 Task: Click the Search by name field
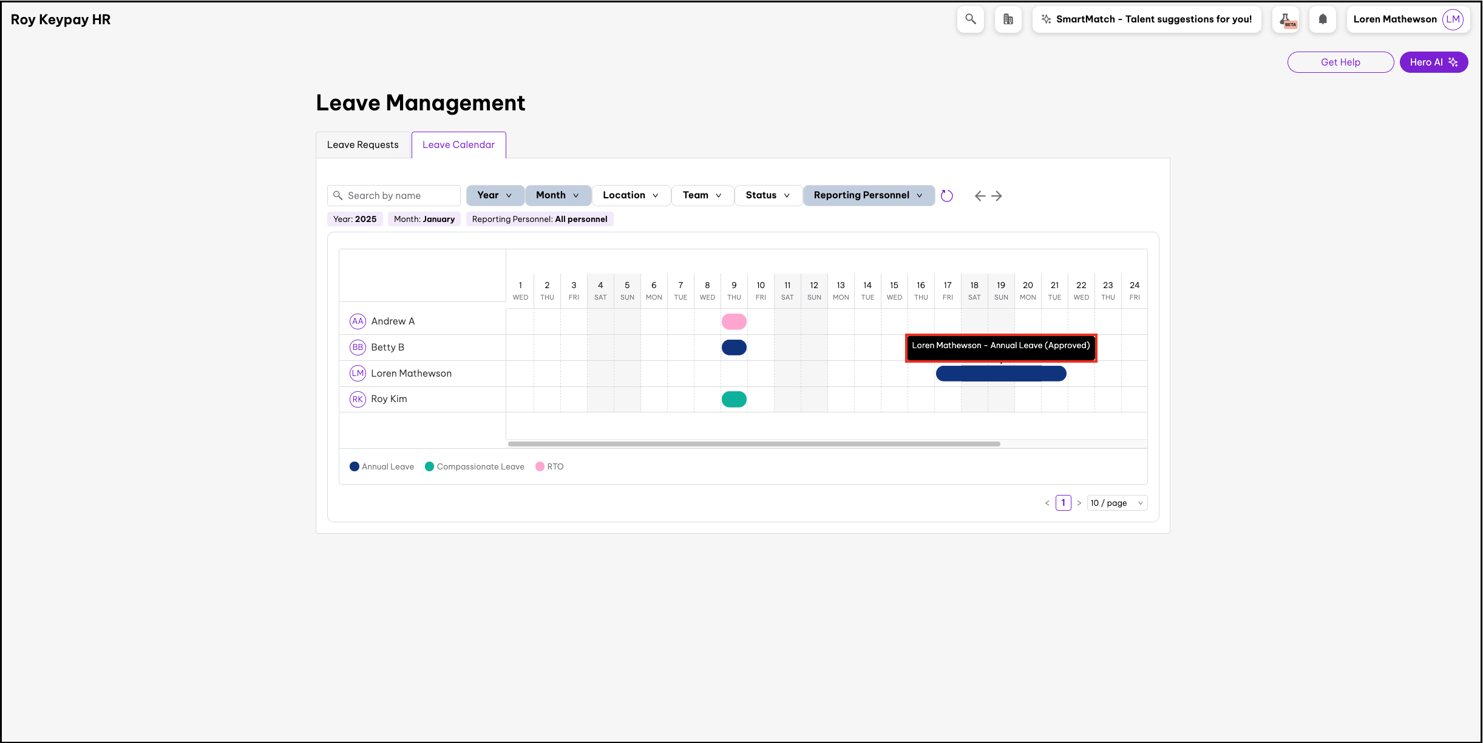(x=401, y=195)
